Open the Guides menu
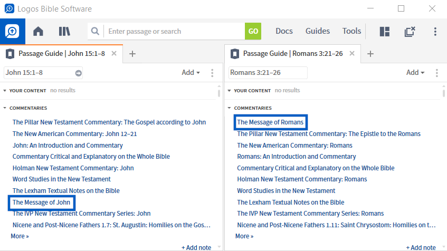Screen dimensions: 447x251 (x=318, y=31)
